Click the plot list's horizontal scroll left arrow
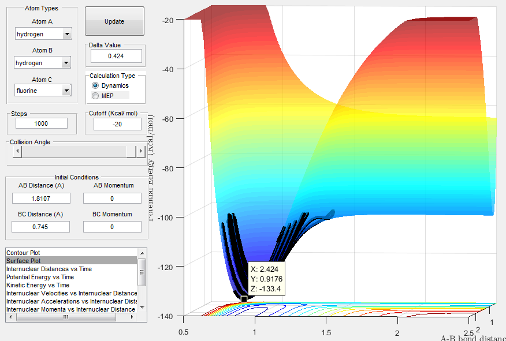The height and width of the screenshot is (341, 506). click(x=10, y=317)
